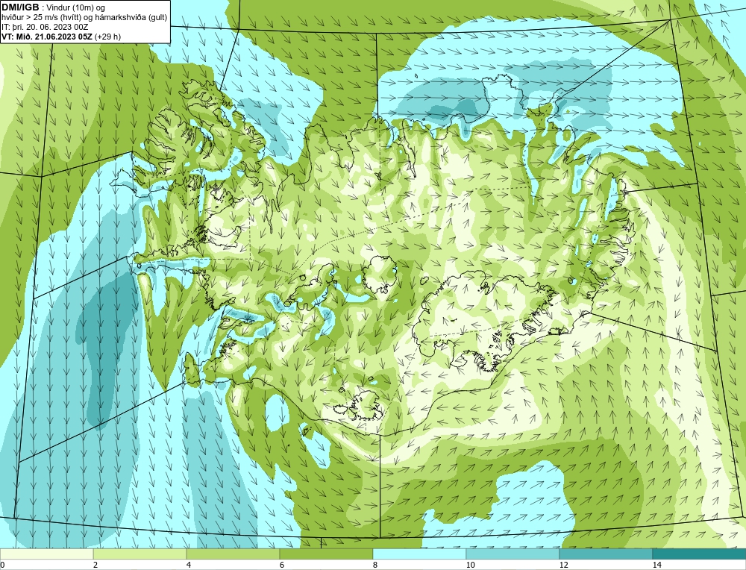Click the 10–12 m/s teal legend swatch
Screen dimensions: 746x570
coord(513,554)
